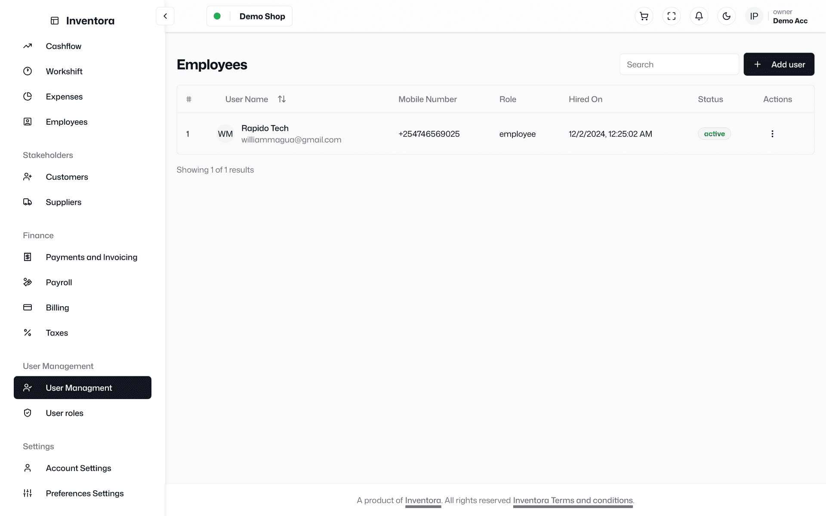
Task: Open the Inventora footer link
Action: point(423,501)
